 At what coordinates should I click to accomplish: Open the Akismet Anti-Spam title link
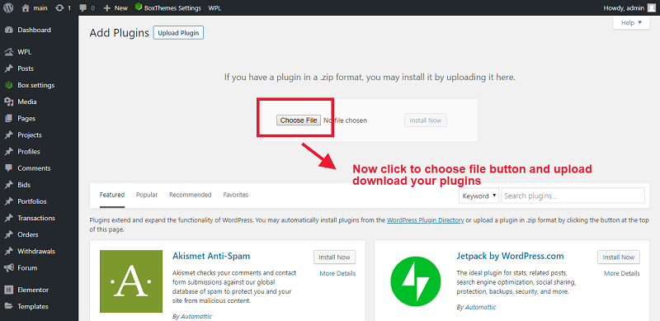[211, 256]
